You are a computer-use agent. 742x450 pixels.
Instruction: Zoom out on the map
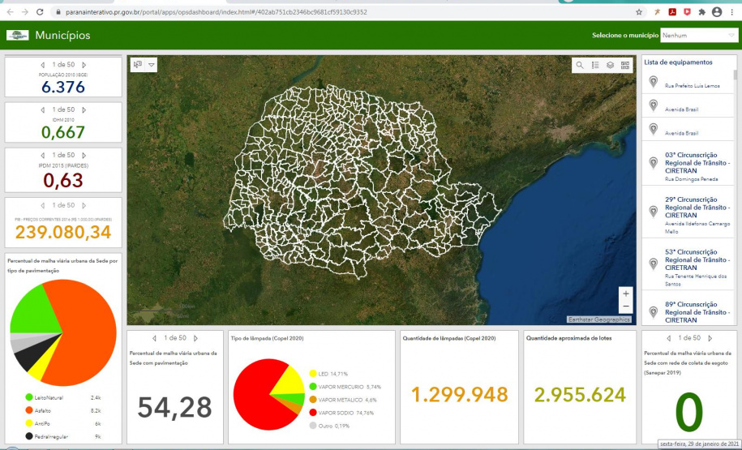[x=625, y=306]
